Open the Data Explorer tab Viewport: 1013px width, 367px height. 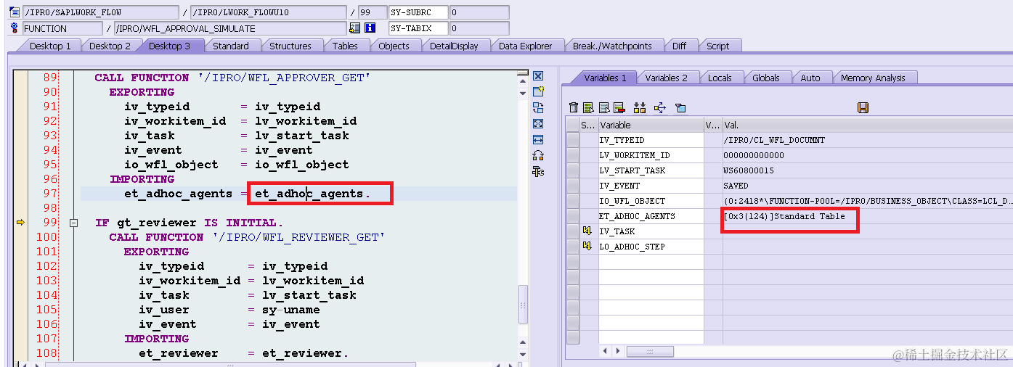coord(526,46)
